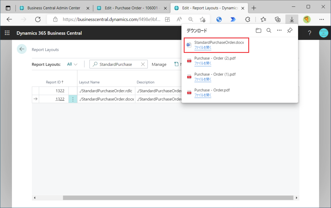Open file link under Purchase - Order (2).pdf
The height and width of the screenshot is (208, 331).
[x=203, y=63]
